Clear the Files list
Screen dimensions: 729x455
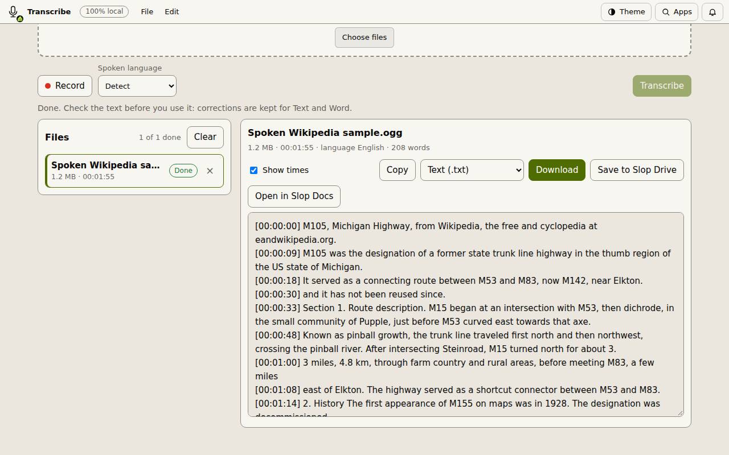(x=205, y=137)
